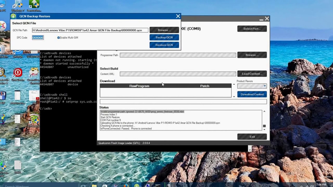
Task: Click the QCN File Path input field
Action: point(90,30)
